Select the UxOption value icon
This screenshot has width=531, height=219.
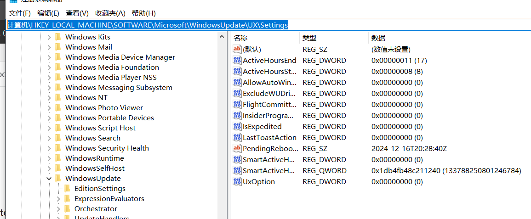click(x=237, y=182)
